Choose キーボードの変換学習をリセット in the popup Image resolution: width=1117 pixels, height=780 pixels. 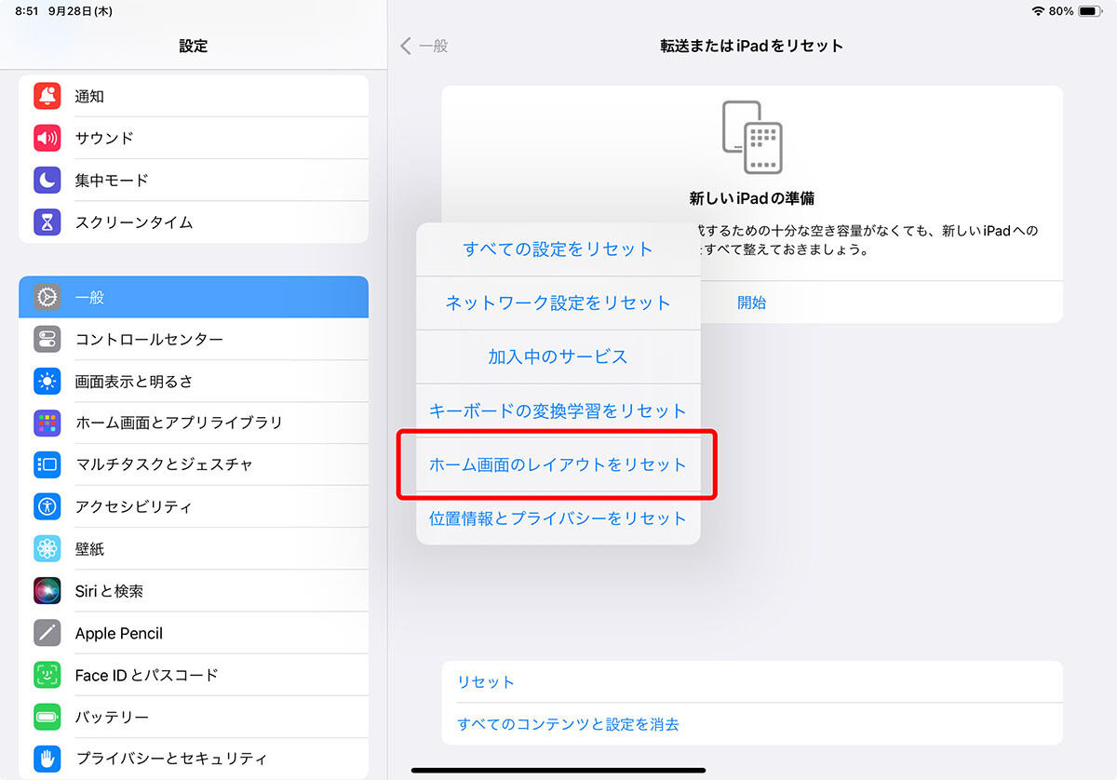coord(558,411)
